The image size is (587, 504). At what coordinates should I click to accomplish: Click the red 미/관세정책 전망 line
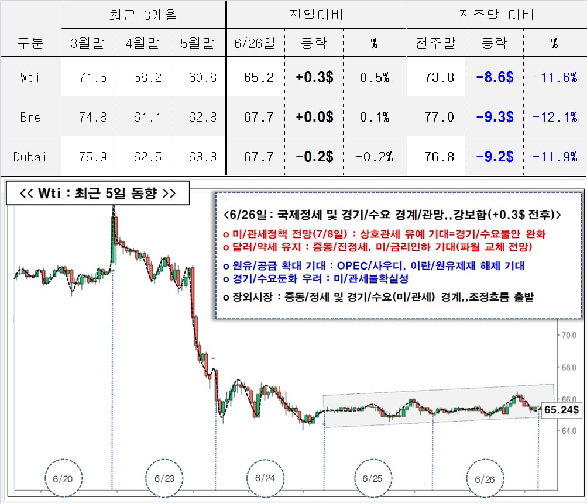pyautogui.click(x=384, y=234)
